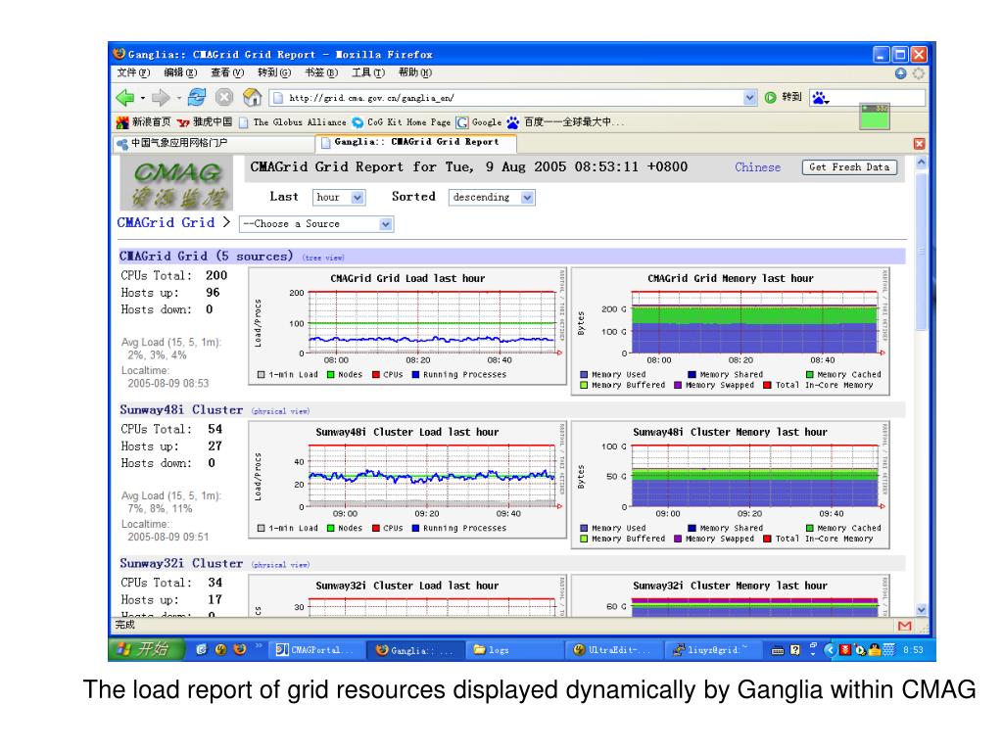Switch to the 中国气象应用网格门户 tab
The width and height of the screenshot is (1003, 752).
(215, 143)
